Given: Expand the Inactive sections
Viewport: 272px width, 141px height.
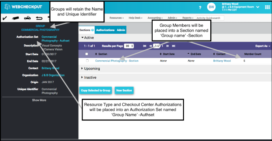Looking at the screenshot, I should (89, 77).
